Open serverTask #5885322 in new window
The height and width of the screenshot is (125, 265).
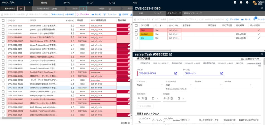(170, 54)
